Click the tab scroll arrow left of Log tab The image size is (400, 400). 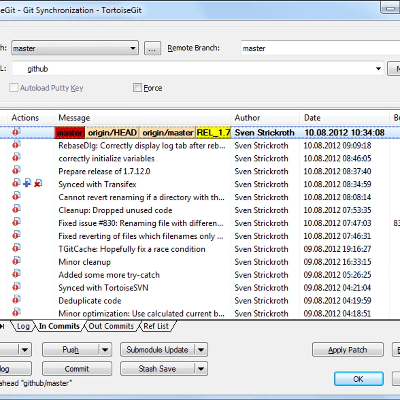(x=2, y=326)
